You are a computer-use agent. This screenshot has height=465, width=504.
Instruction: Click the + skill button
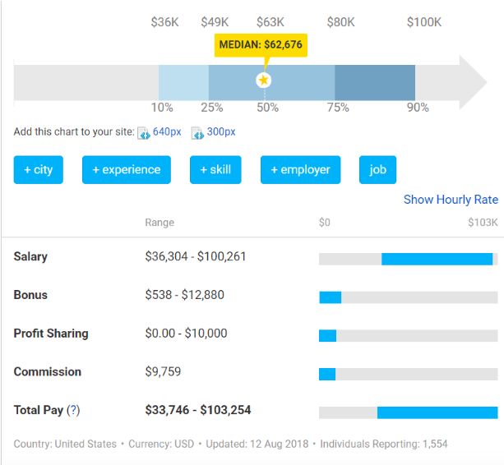pyautogui.click(x=215, y=169)
